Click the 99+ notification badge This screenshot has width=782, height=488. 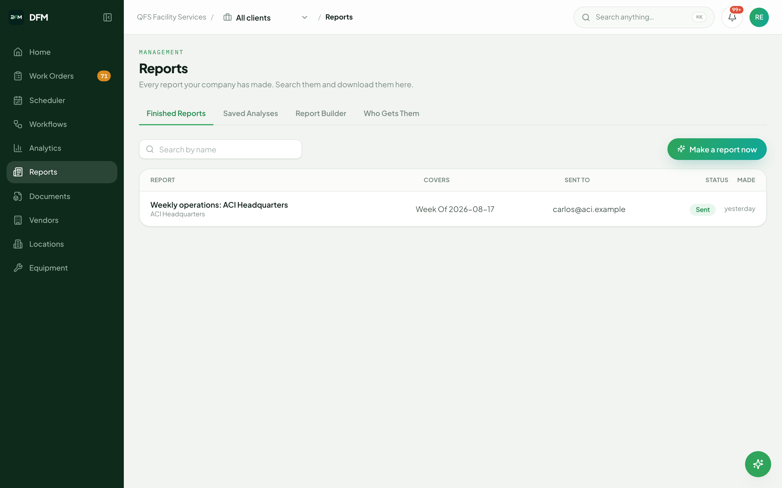[736, 10]
